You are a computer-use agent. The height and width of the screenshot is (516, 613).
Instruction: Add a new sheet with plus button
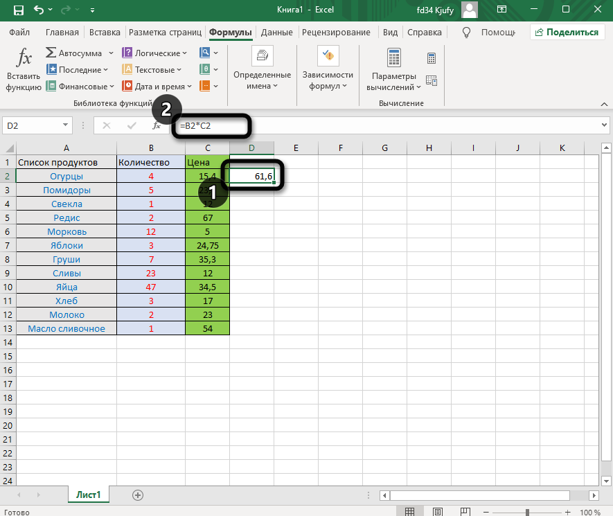pos(138,495)
